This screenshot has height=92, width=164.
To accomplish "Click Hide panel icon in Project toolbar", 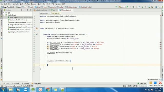I will (31, 10).
